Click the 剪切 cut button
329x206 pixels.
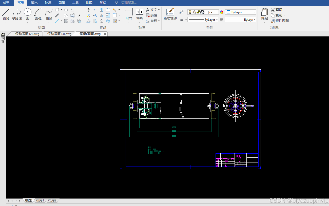tap(276, 10)
